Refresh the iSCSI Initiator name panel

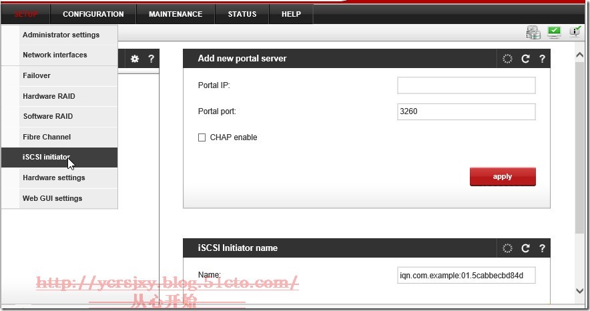coord(525,248)
